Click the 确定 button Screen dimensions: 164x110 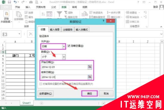(x=90, y=94)
